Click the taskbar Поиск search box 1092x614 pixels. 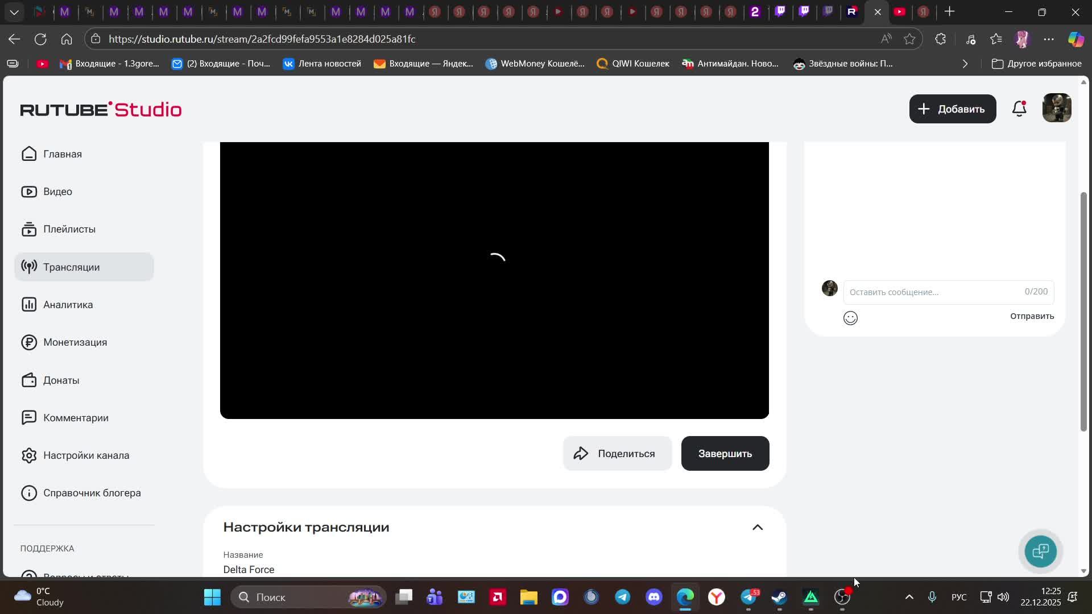click(x=308, y=597)
